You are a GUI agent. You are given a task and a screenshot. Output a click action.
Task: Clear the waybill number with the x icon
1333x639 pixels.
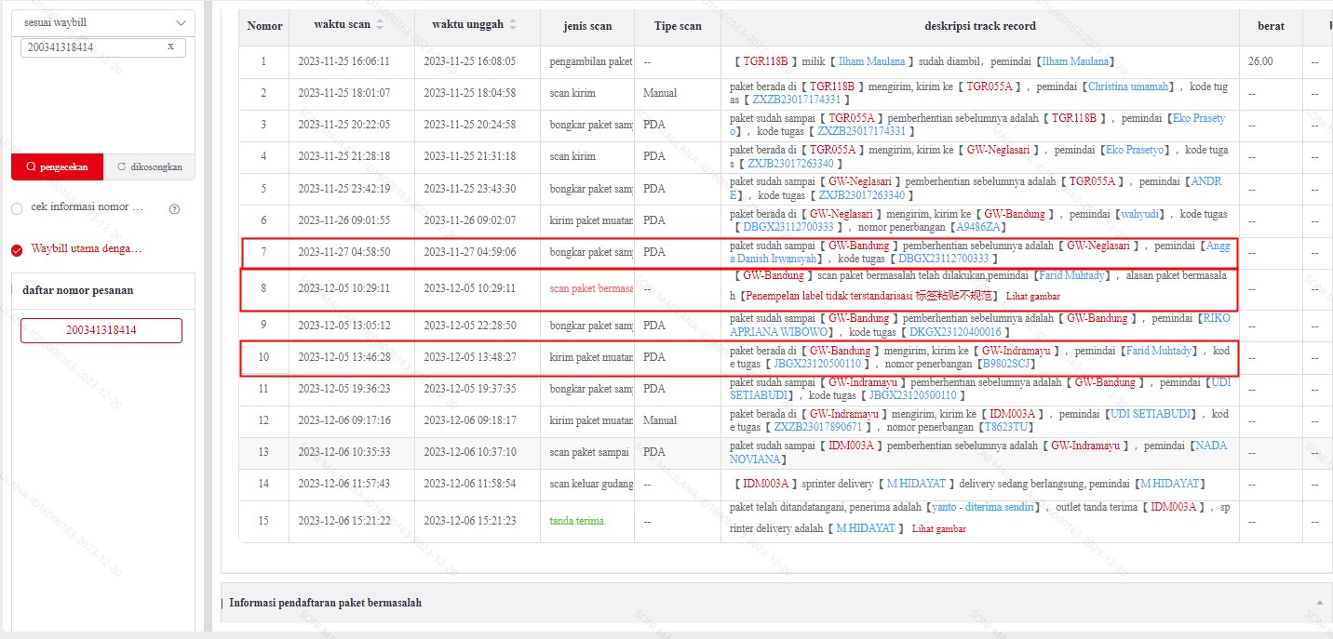click(x=170, y=47)
